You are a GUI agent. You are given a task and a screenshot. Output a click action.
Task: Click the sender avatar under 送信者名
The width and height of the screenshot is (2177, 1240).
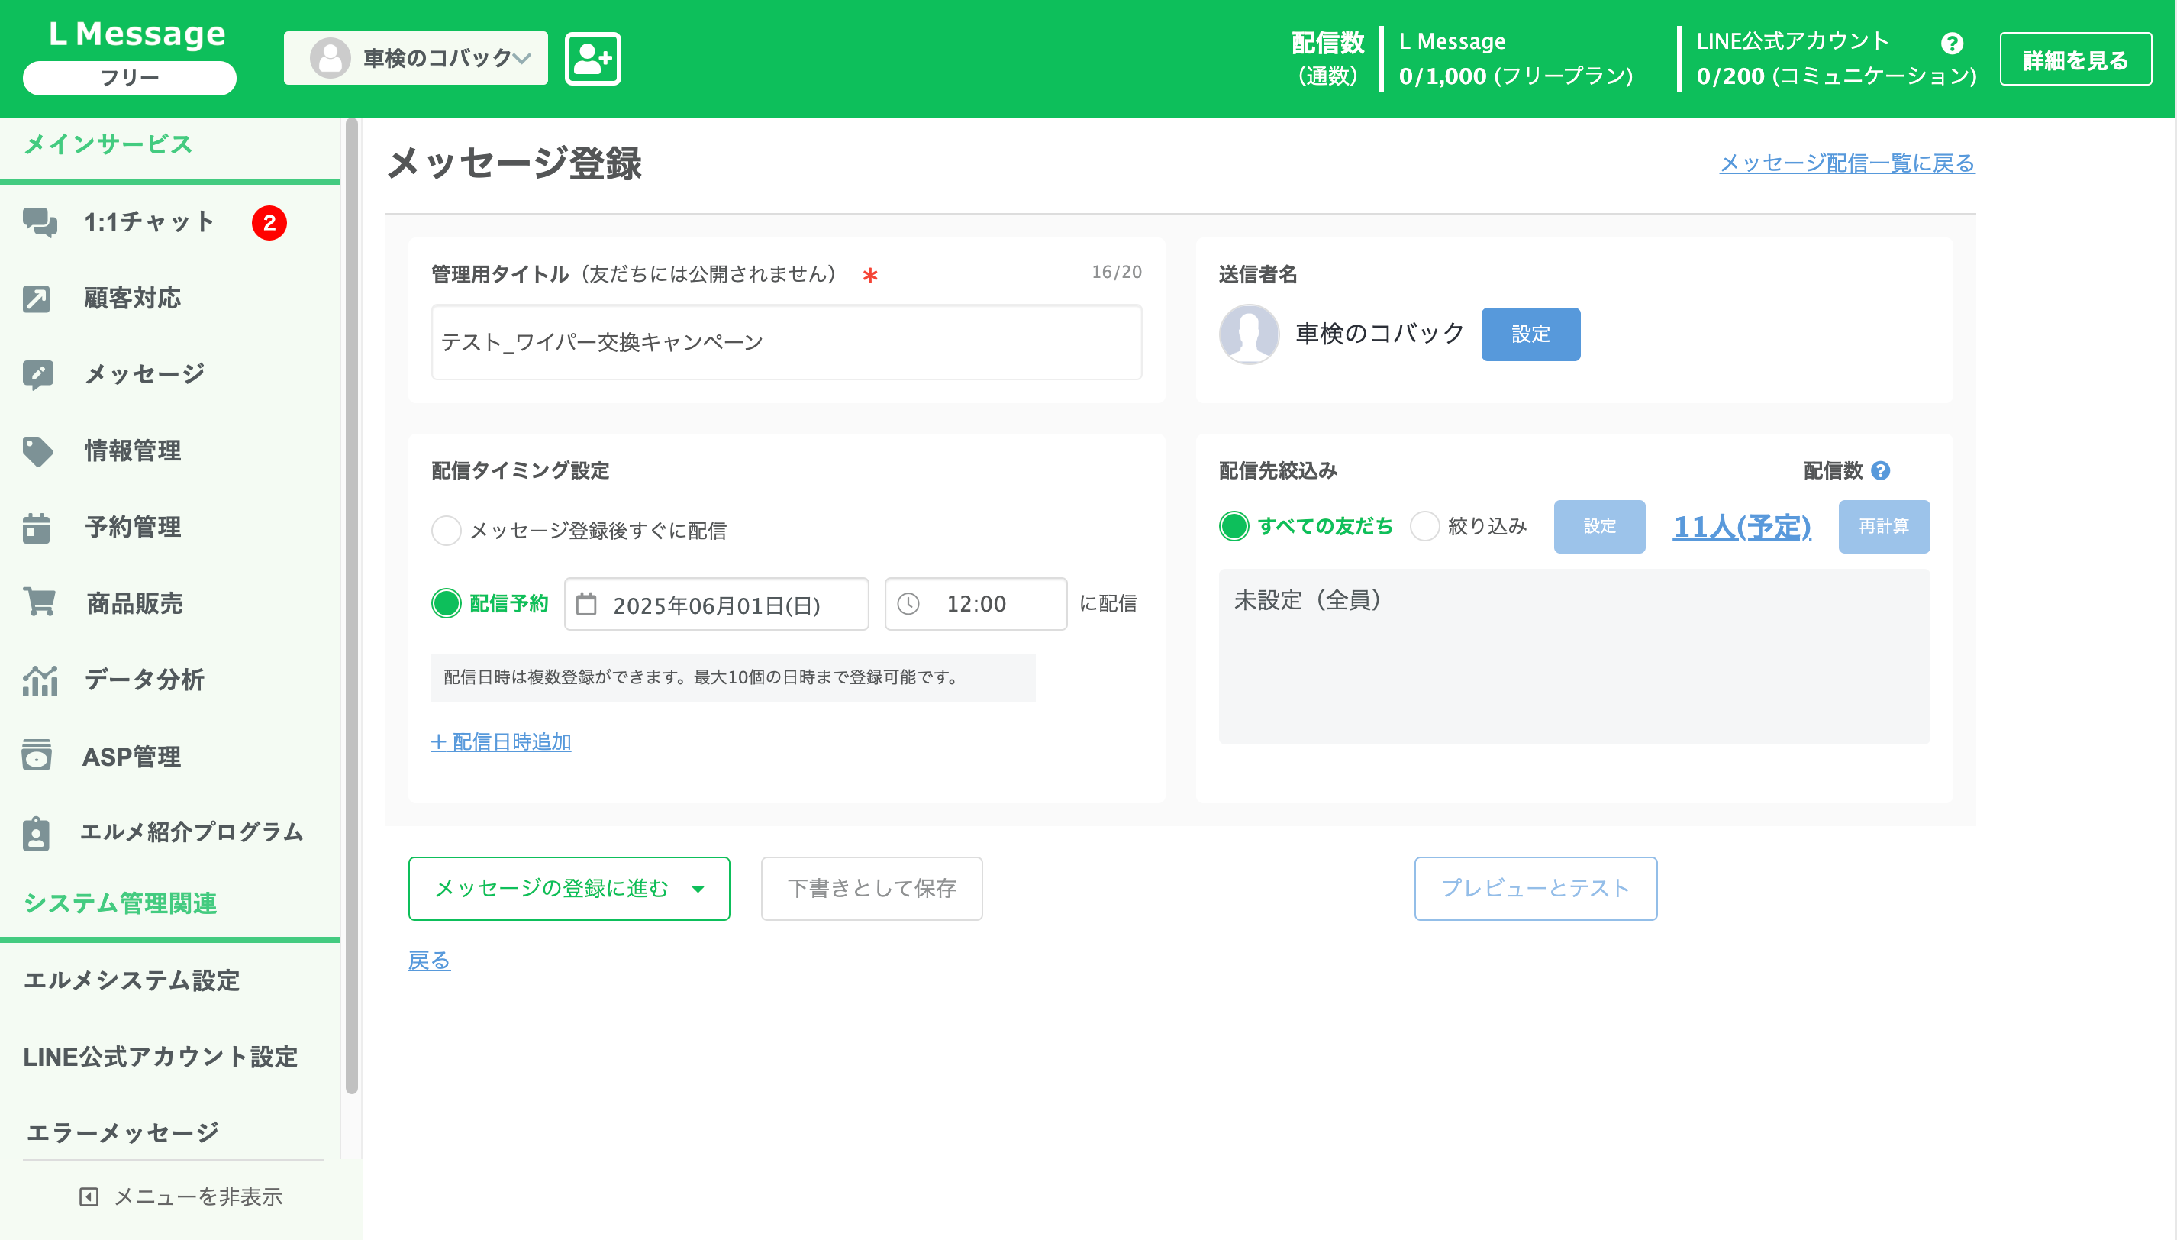point(1249,333)
